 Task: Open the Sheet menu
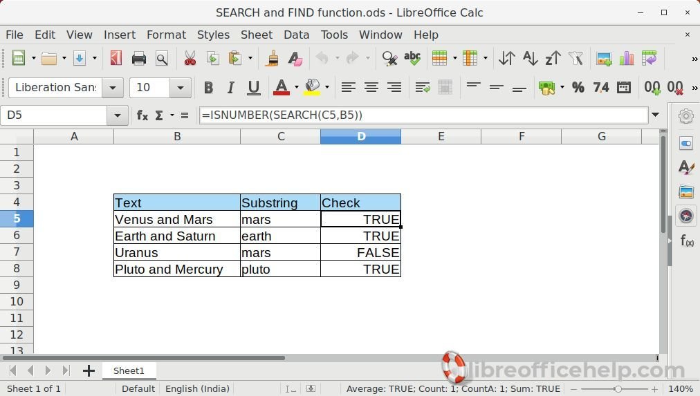256,35
